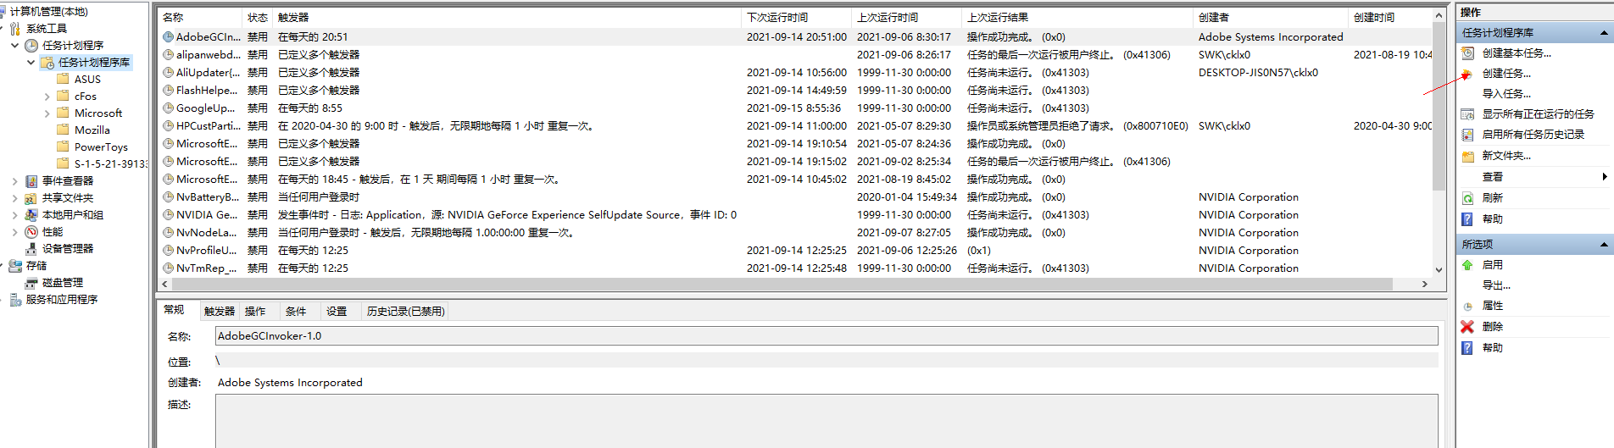Click the 描述 description text box
The width and height of the screenshot is (1614, 448).
(826, 421)
